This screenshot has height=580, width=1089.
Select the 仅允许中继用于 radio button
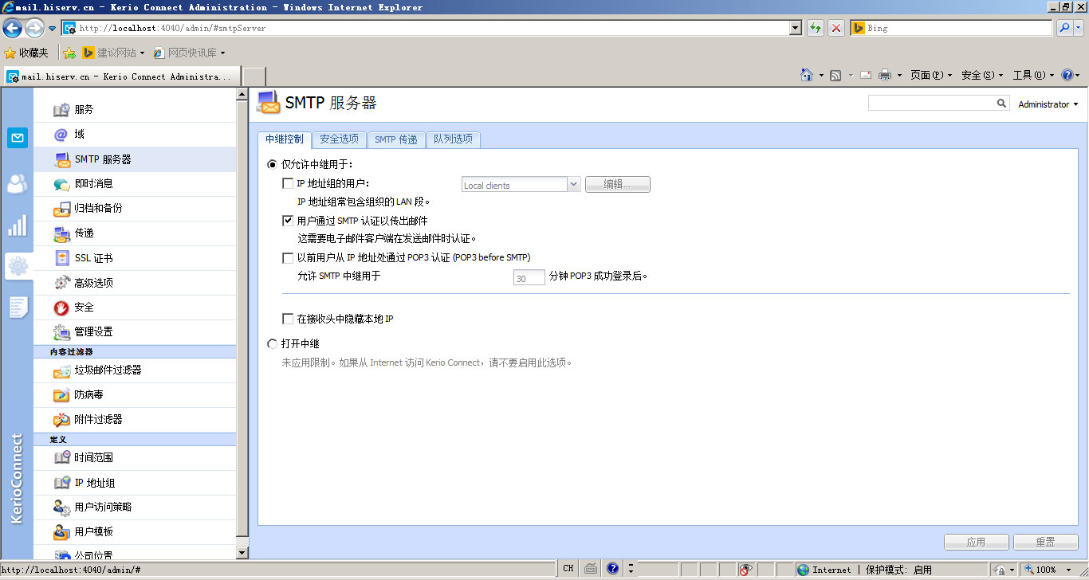tap(272, 164)
